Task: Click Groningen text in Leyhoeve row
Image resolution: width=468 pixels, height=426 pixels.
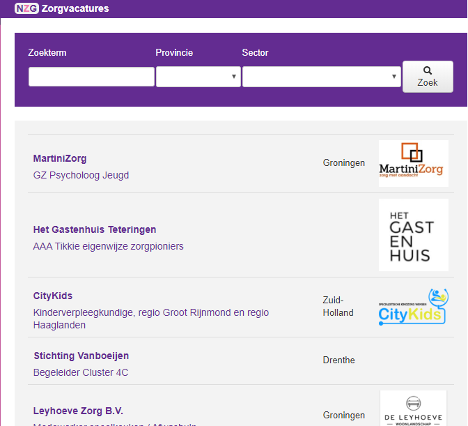Action: 344,415
